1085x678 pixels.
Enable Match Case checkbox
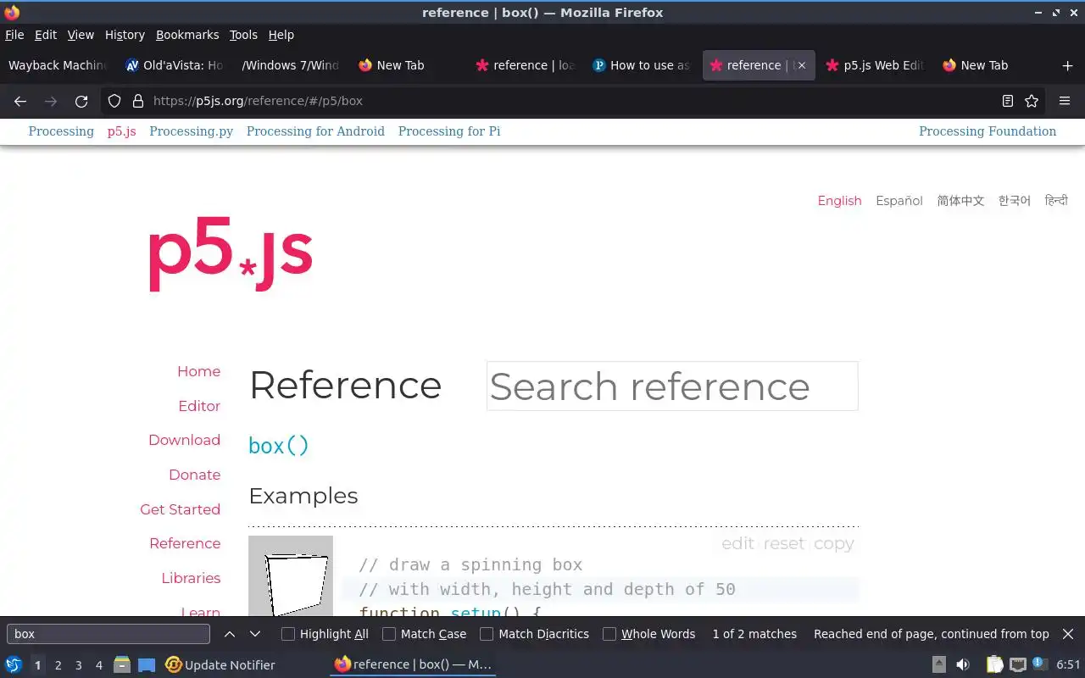(x=389, y=634)
